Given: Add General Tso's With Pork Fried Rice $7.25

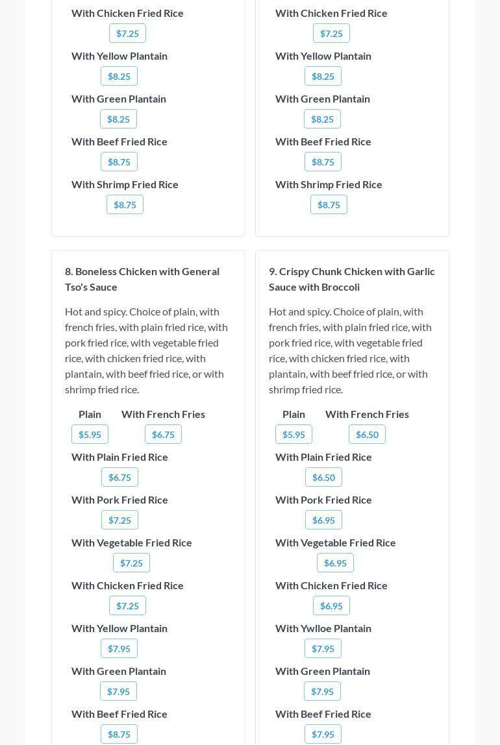Looking at the screenshot, I should tap(119, 520).
